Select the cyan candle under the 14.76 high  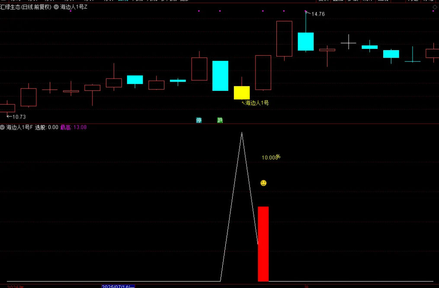tap(305, 42)
